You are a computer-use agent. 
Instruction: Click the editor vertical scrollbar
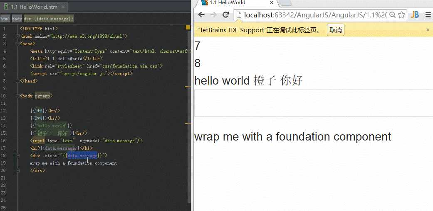coord(189,117)
